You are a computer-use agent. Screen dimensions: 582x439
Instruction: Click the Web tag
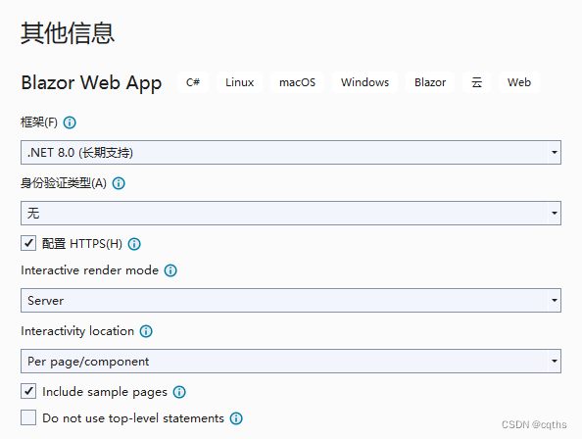click(x=519, y=82)
